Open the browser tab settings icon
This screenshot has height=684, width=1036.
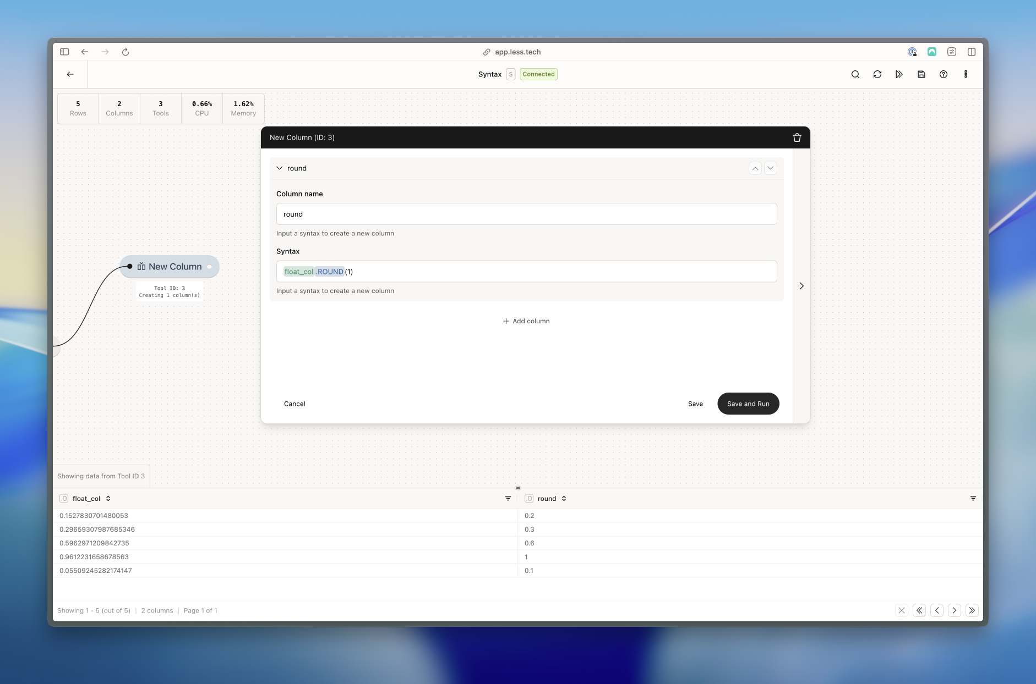[952, 52]
